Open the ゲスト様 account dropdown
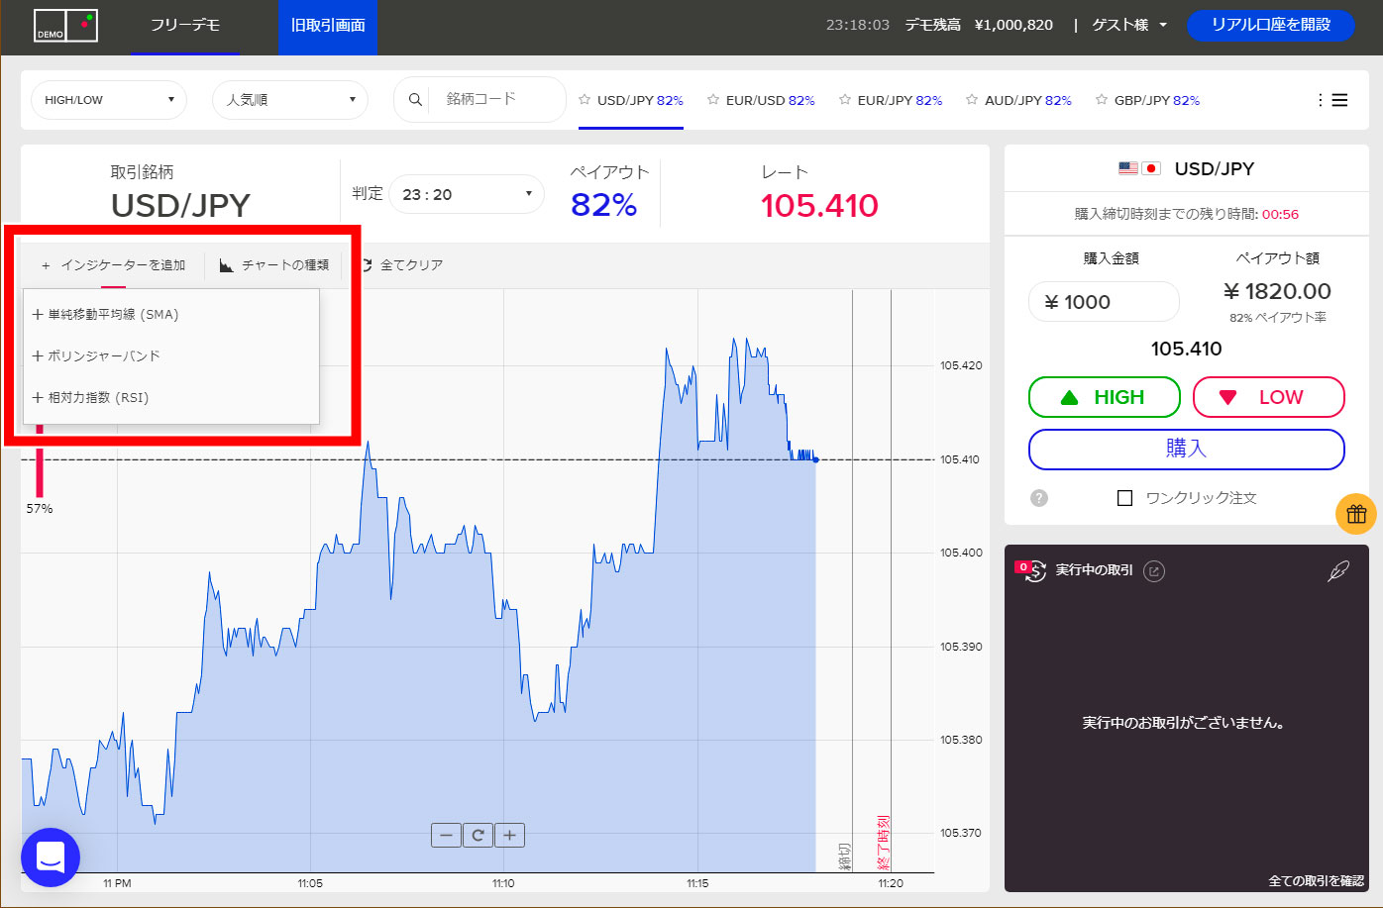This screenshot has height=908, width=1383. pyautogui.click(x=1129, y=25)
